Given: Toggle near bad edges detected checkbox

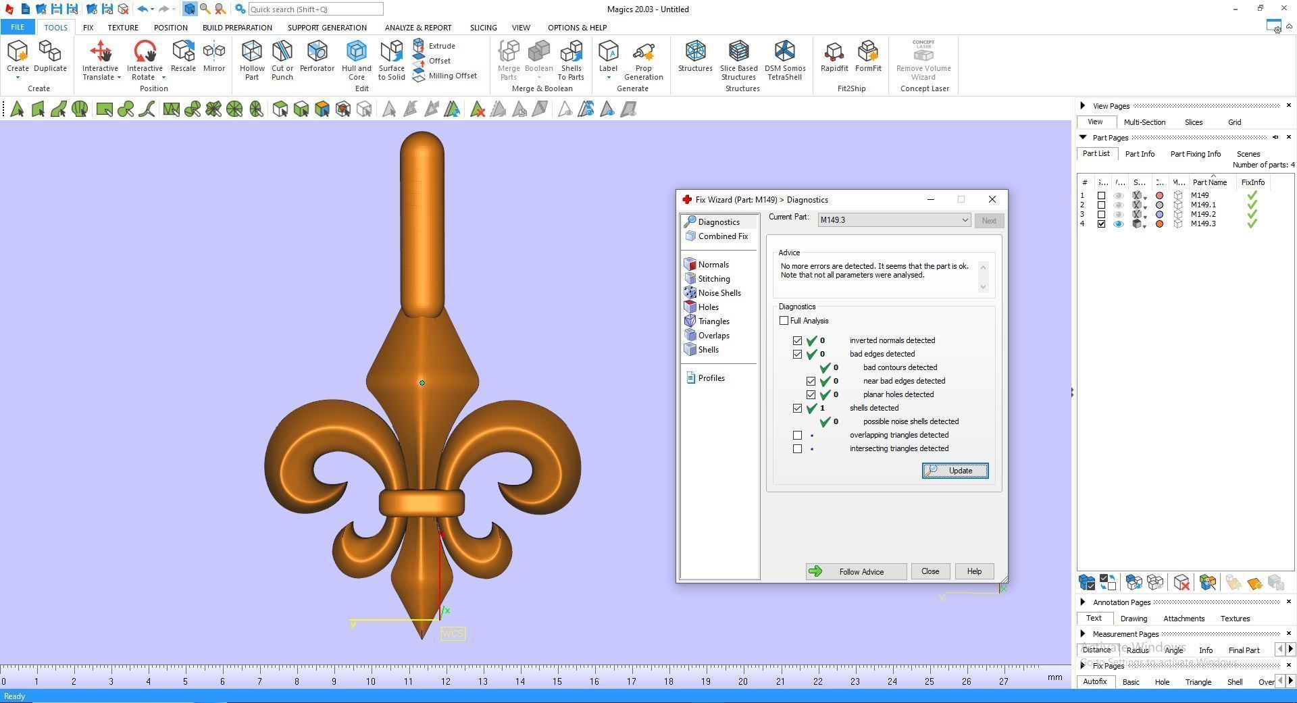Looking at the screenshot, I should (x=811, y=381).
